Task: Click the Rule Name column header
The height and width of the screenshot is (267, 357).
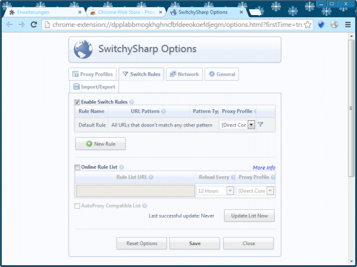Action: tap(91, 111)
